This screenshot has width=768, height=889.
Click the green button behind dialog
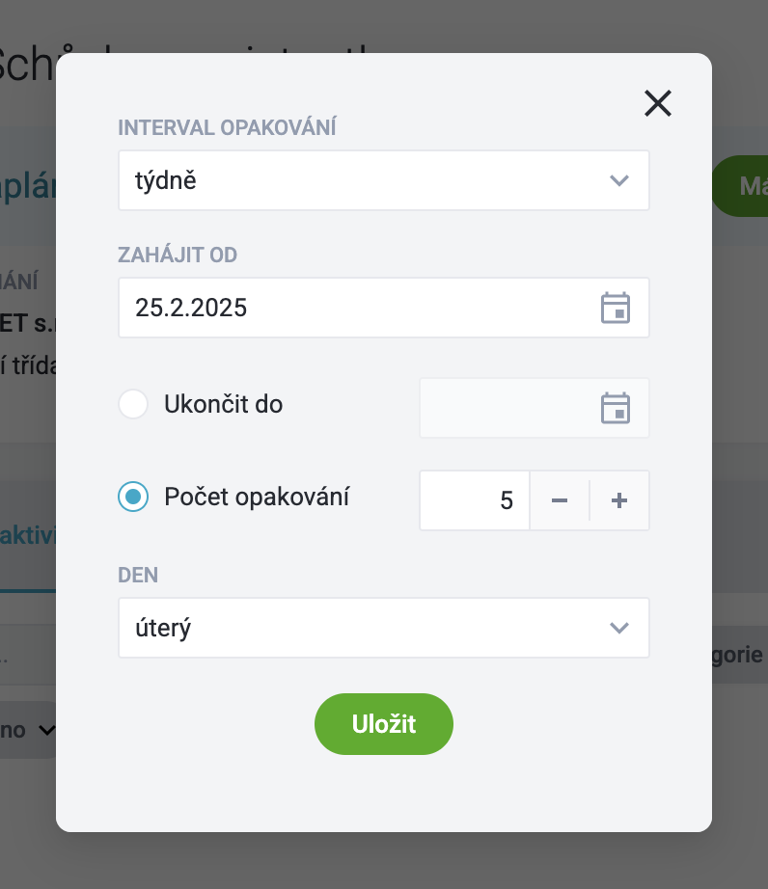click(740, 186)
